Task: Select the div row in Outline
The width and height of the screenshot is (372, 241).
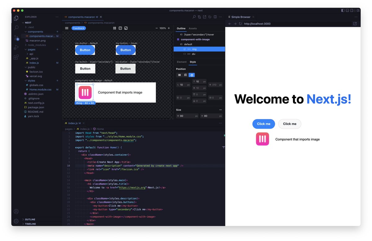Action: (x=199, y=54)
